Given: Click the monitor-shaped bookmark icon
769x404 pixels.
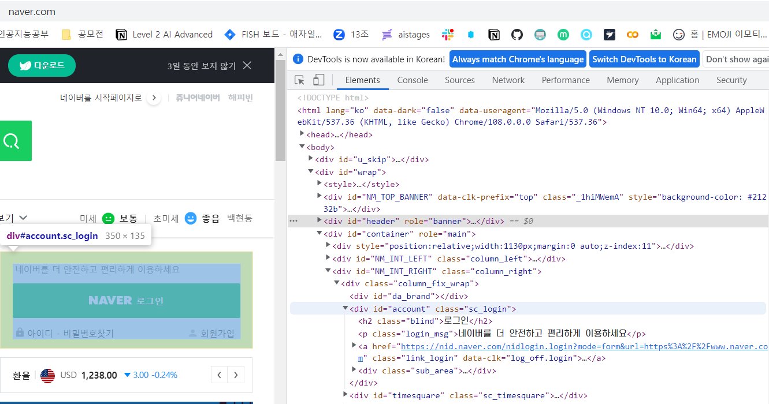Looking at the screenshot, I should (x=540, y=35).
